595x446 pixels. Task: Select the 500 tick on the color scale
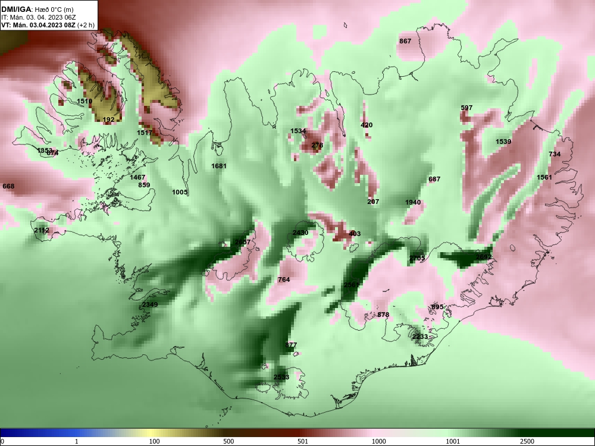point(229,441)
